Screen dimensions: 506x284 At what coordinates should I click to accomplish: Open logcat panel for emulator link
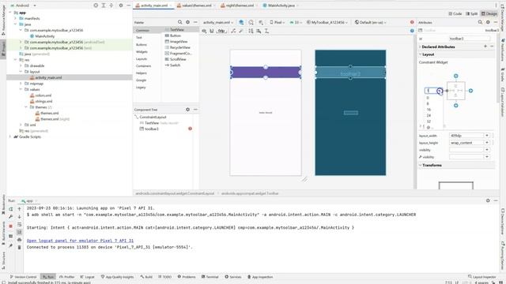point(80,241)
